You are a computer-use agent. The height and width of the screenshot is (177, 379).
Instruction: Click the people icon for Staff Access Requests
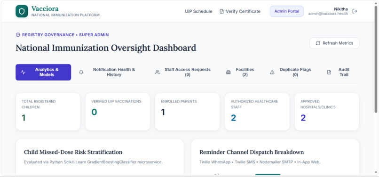click(158, 72)
